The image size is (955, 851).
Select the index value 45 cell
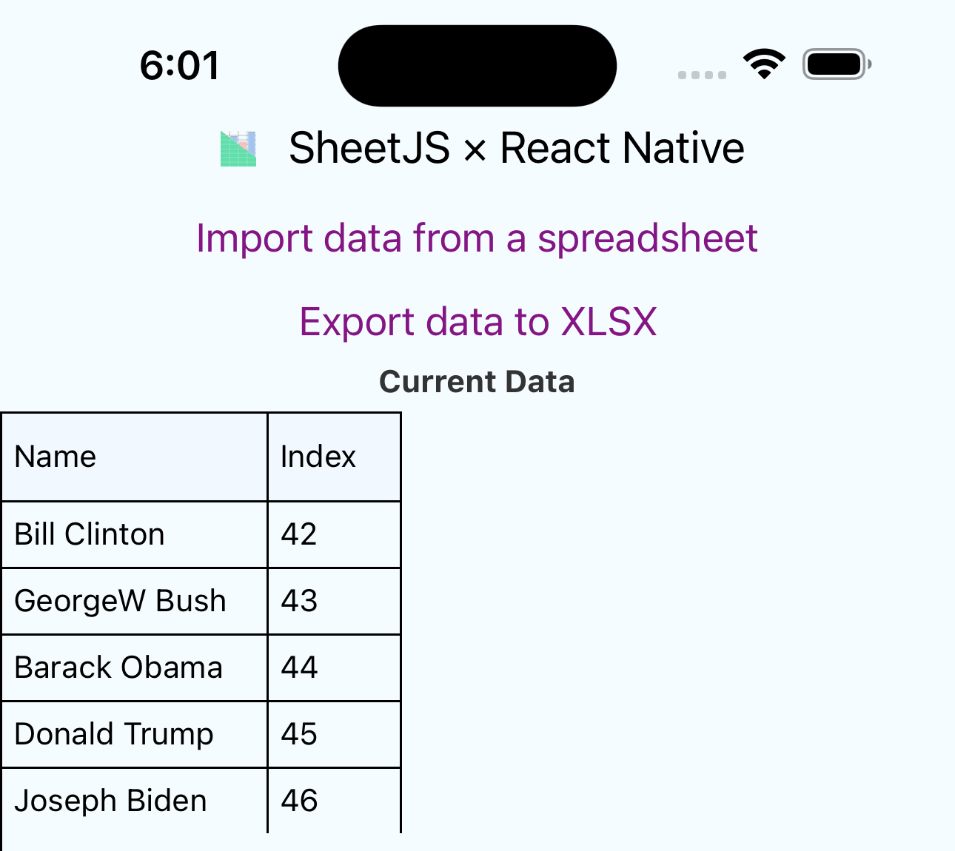coord(333,734)
